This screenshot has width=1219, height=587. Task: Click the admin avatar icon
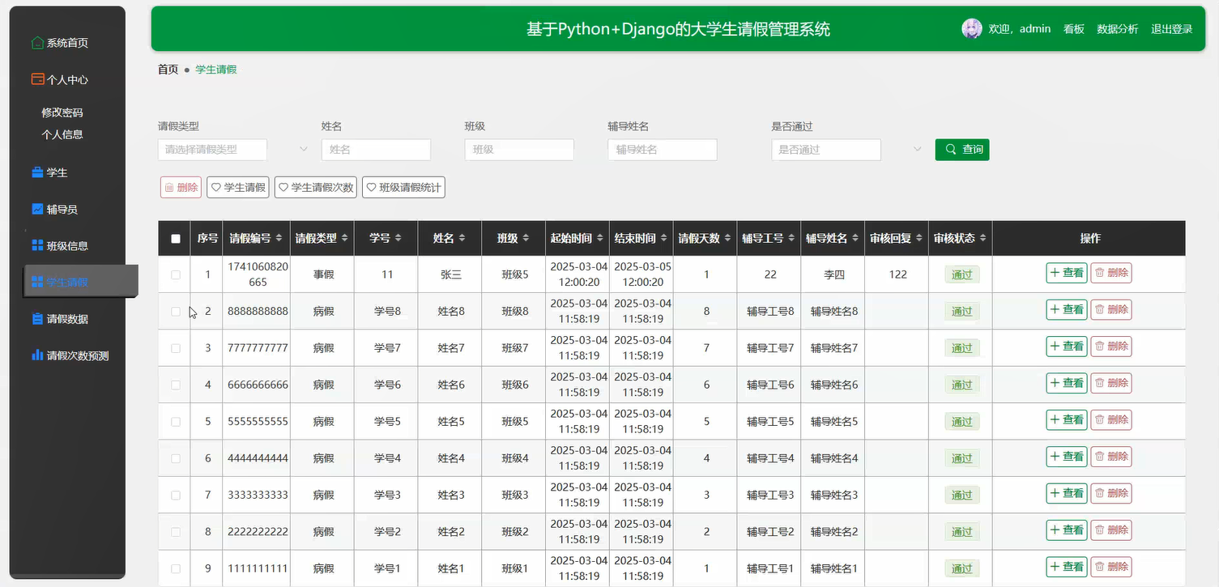point(971,28)
